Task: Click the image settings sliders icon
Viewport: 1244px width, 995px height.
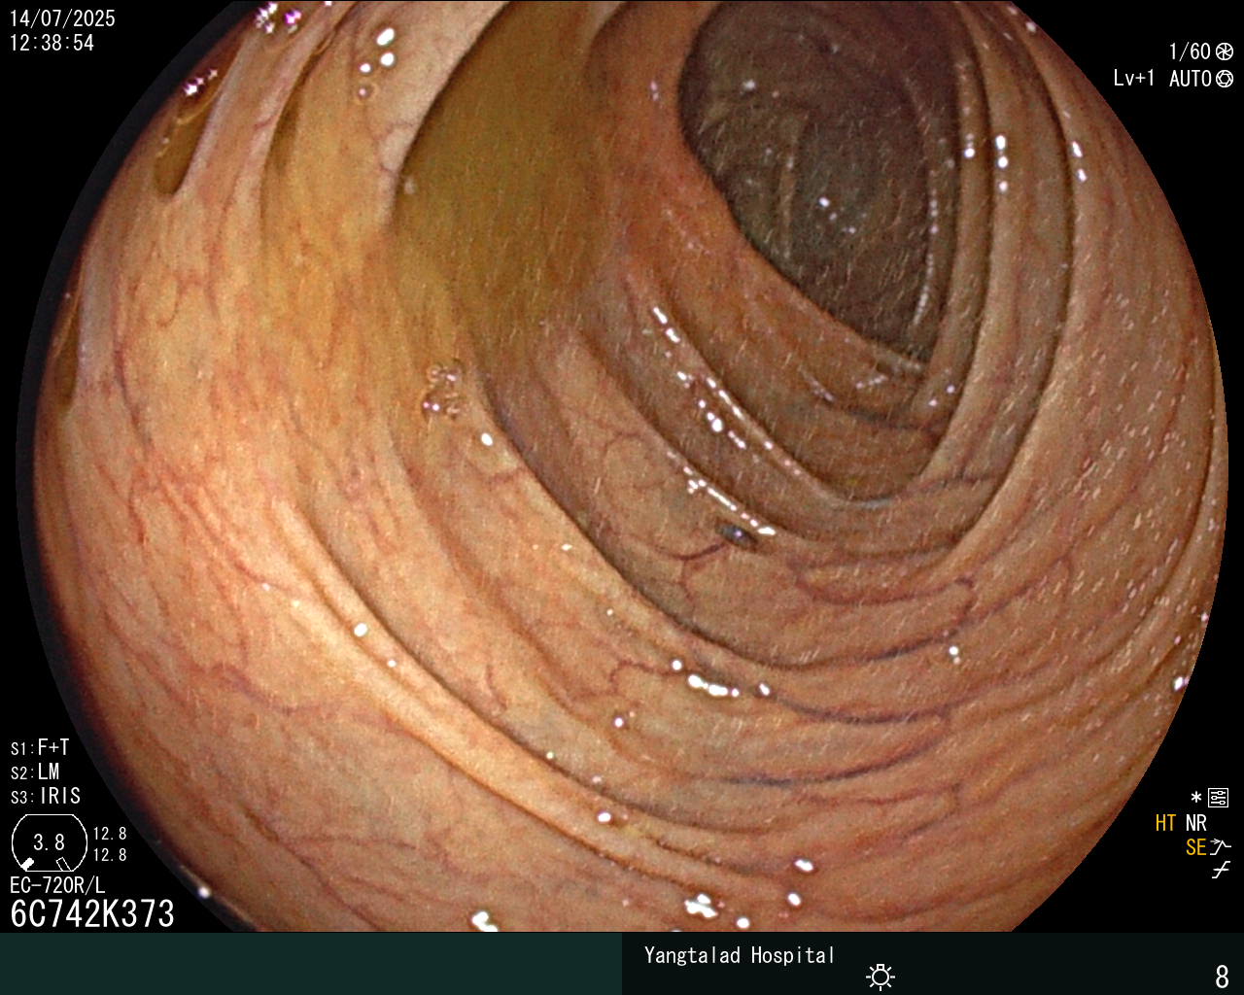Action: click(x=1219, y=799)
